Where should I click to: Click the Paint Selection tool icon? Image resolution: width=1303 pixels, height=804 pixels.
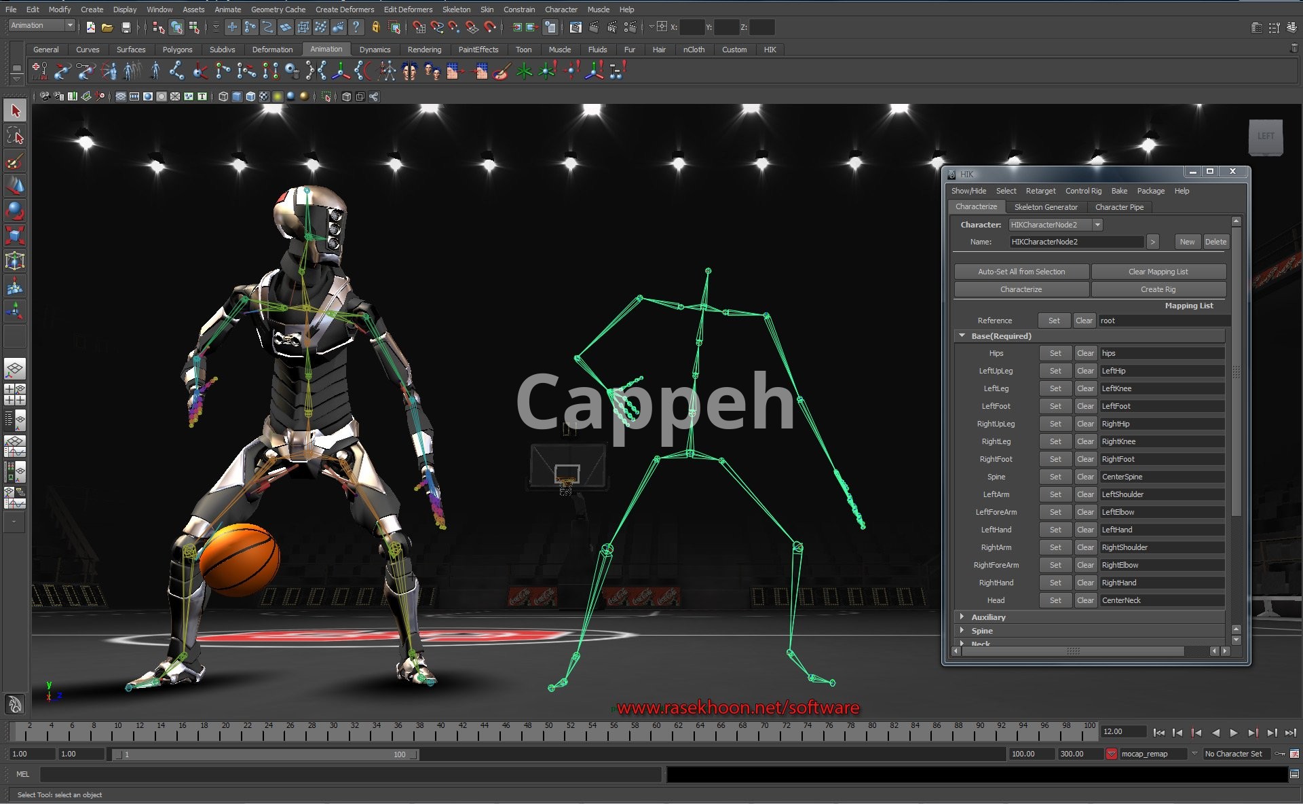click(x=15, y=161)
